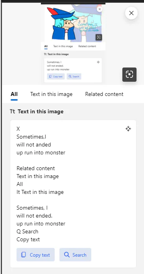Click the 'It Text in this image' extracted text line

[40, 192]
